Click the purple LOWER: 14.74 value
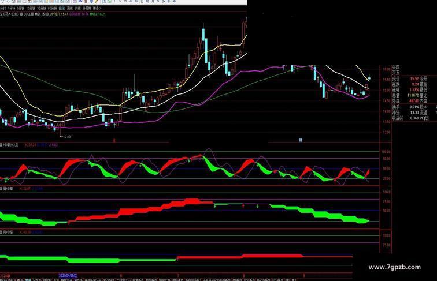Screen dimensions: 437x281 (x=79, y=14)
